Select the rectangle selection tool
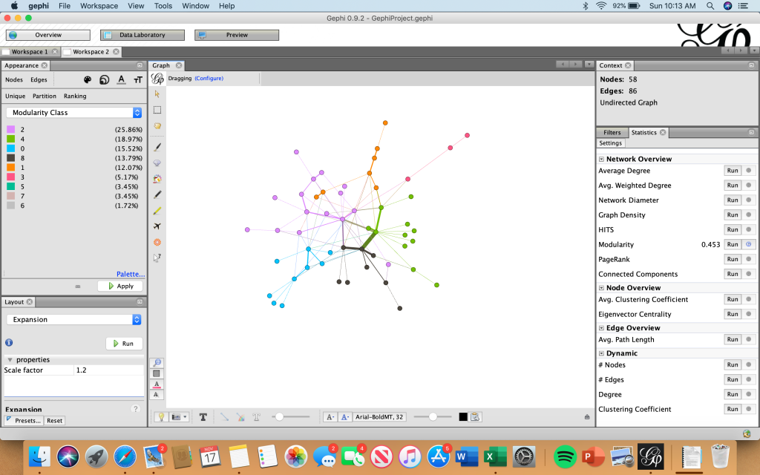 click(x=157, y=110)
